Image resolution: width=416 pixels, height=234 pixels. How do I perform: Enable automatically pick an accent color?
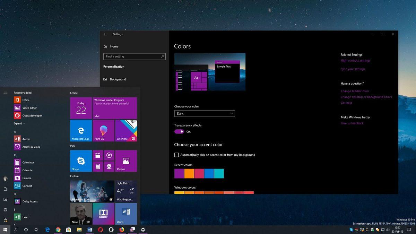(x=176, y=155)
